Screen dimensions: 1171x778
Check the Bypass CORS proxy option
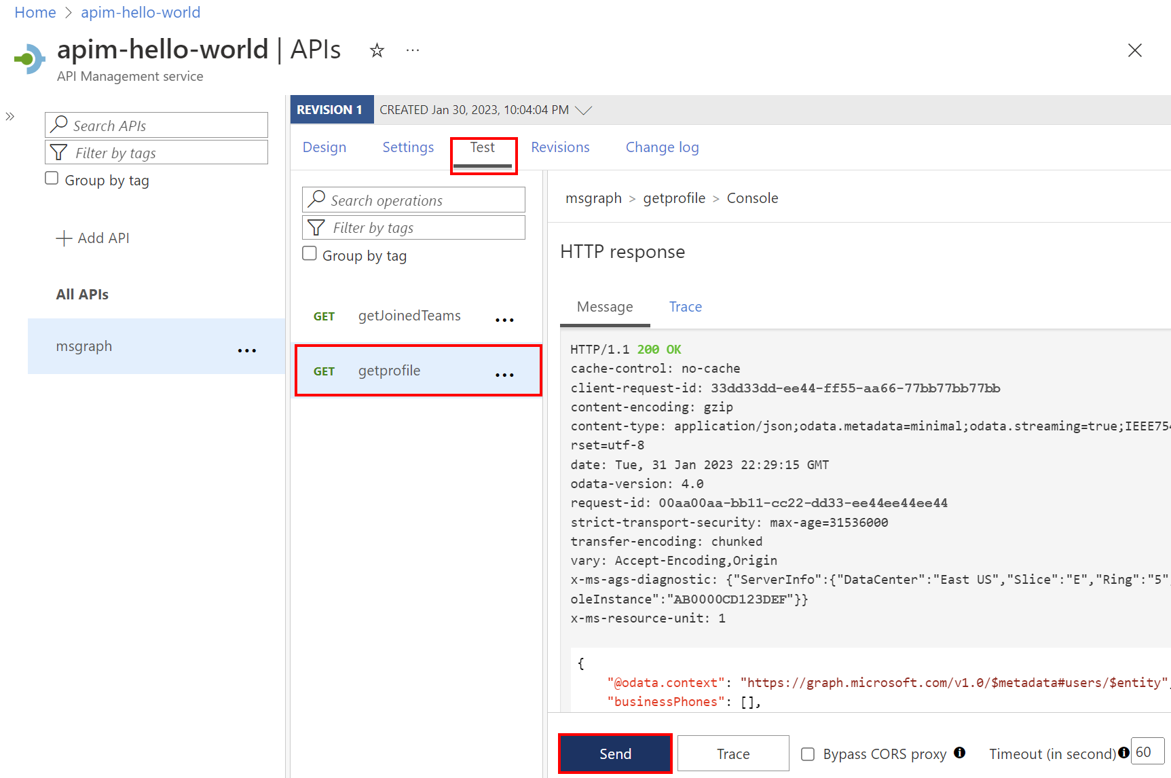[807, 754]
